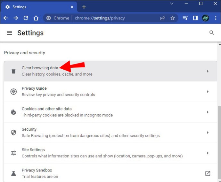Open the media controls icon

pos(185,18)
